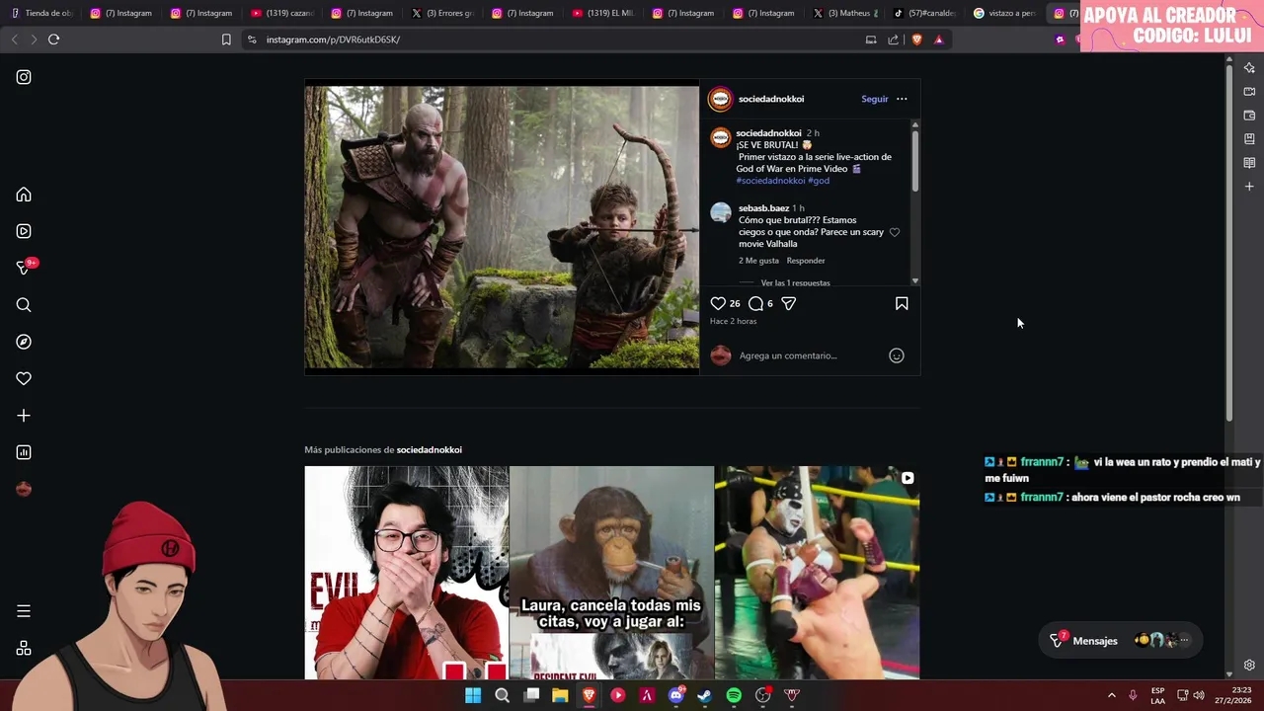Expand hidden system tray icons chevron
1264x711 pixels.
tap(1111, 695)
